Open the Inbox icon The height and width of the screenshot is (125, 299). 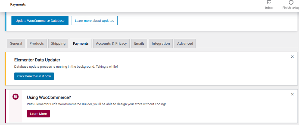[269, 3]
